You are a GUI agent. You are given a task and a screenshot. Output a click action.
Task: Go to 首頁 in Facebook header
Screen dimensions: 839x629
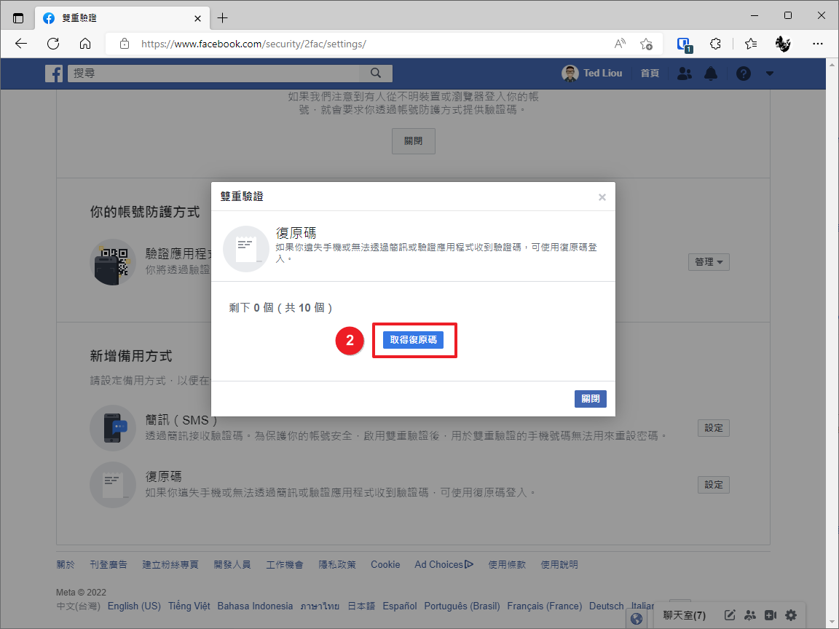(x=650, y=74)
